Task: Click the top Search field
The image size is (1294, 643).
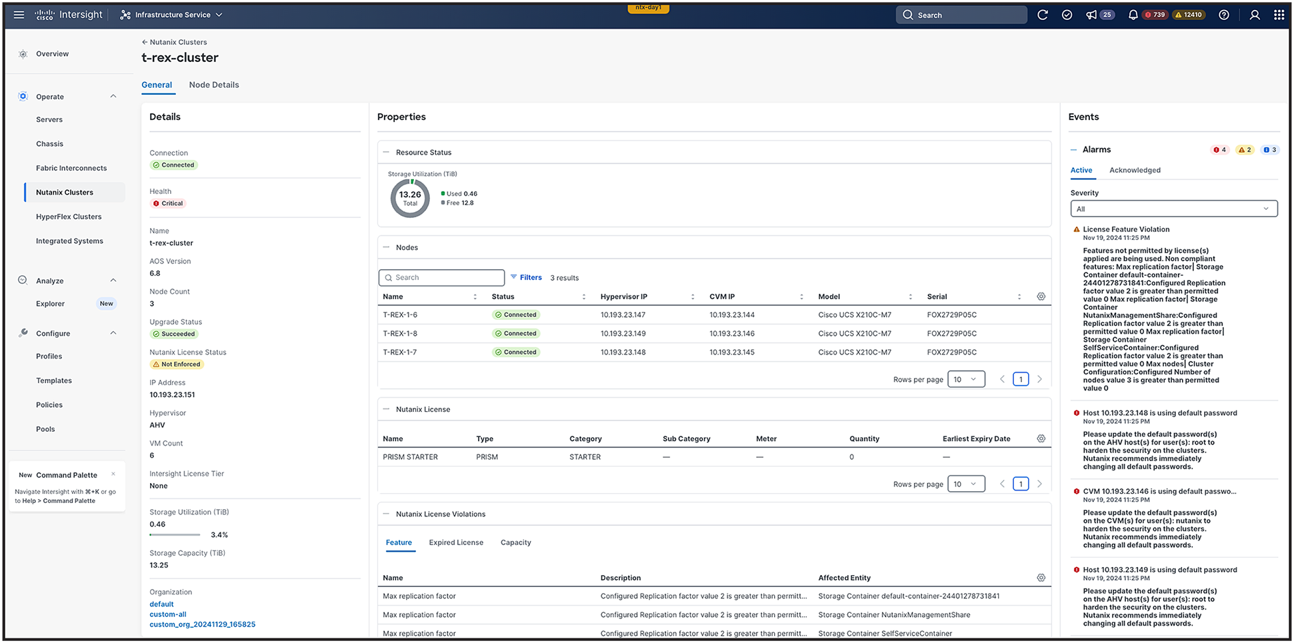Action: [961, 15]
